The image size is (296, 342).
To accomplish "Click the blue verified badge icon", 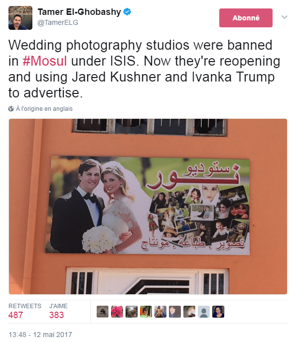I will tap(127, 11).
